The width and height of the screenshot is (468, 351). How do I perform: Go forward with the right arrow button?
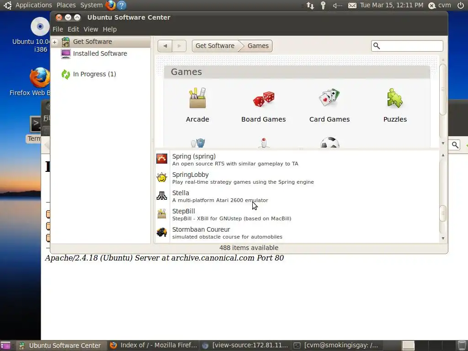tap(179, 46)
